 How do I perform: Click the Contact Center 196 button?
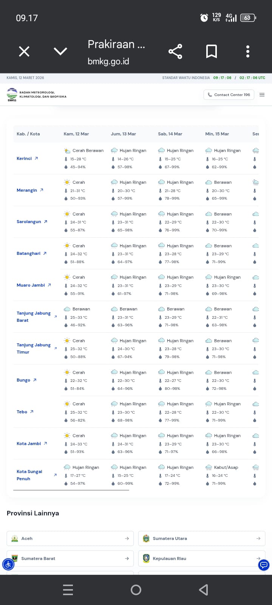point(229,95)
